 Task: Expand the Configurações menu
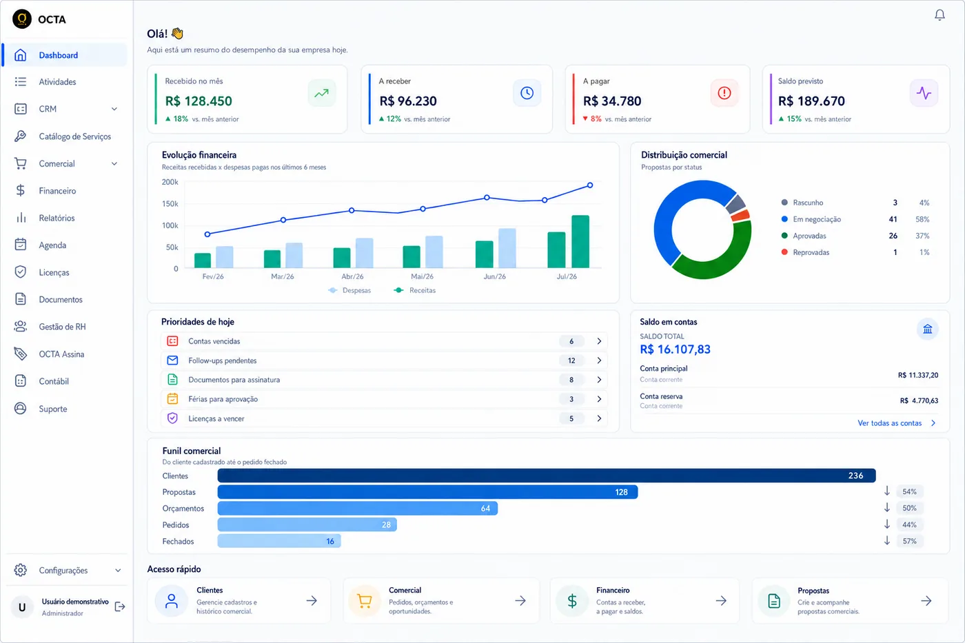(x=118, y=571)
